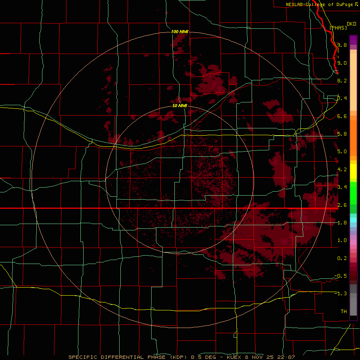This screenshot has height=360, width=360.
Task: Click the -1.3 value on the color scale
Action: 340,294
